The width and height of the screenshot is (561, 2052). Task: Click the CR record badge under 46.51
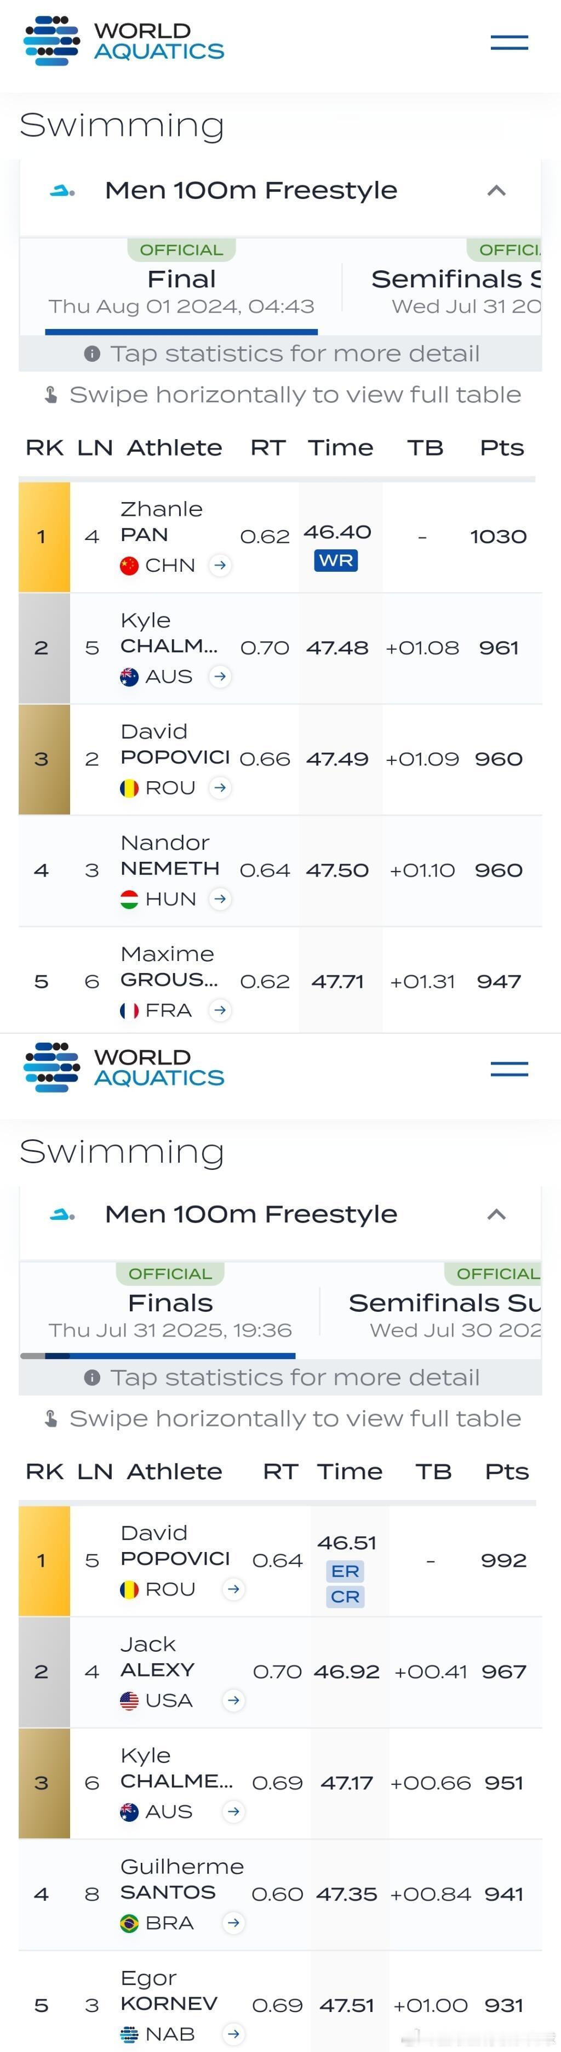coord(345,1596)
